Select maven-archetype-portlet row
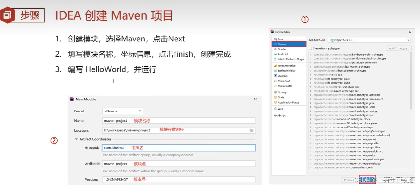The image size is (420, 186). click(x=359, y=143)
